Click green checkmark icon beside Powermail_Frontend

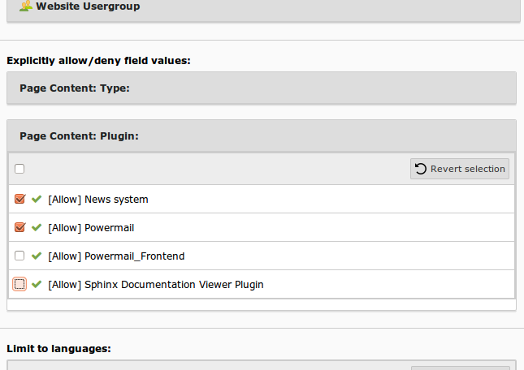click(x=37, y=256)
